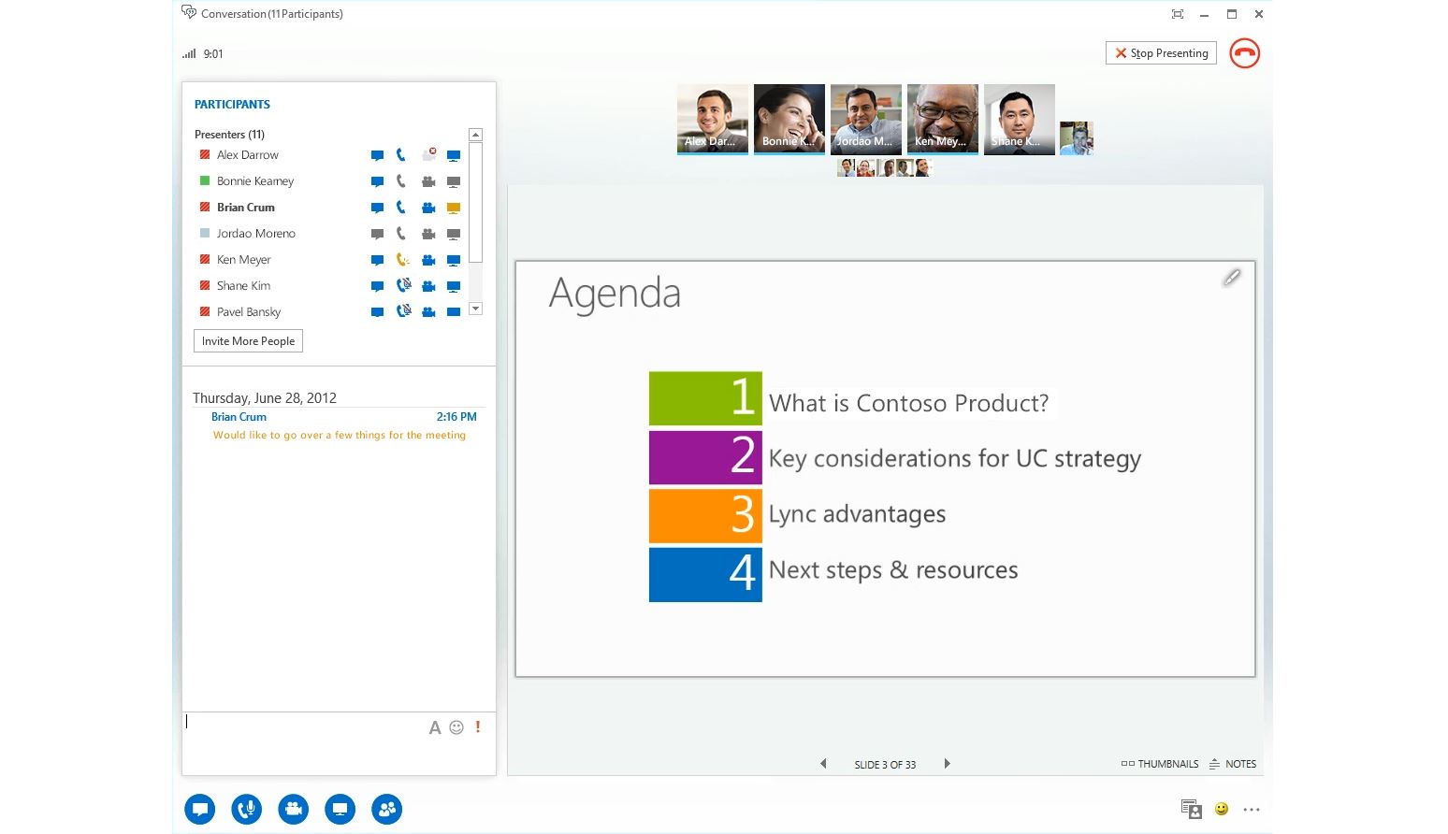1448x834 pixels.
Task: Open the IM button in the bottom bar
Action: click(x=200, y=810)
